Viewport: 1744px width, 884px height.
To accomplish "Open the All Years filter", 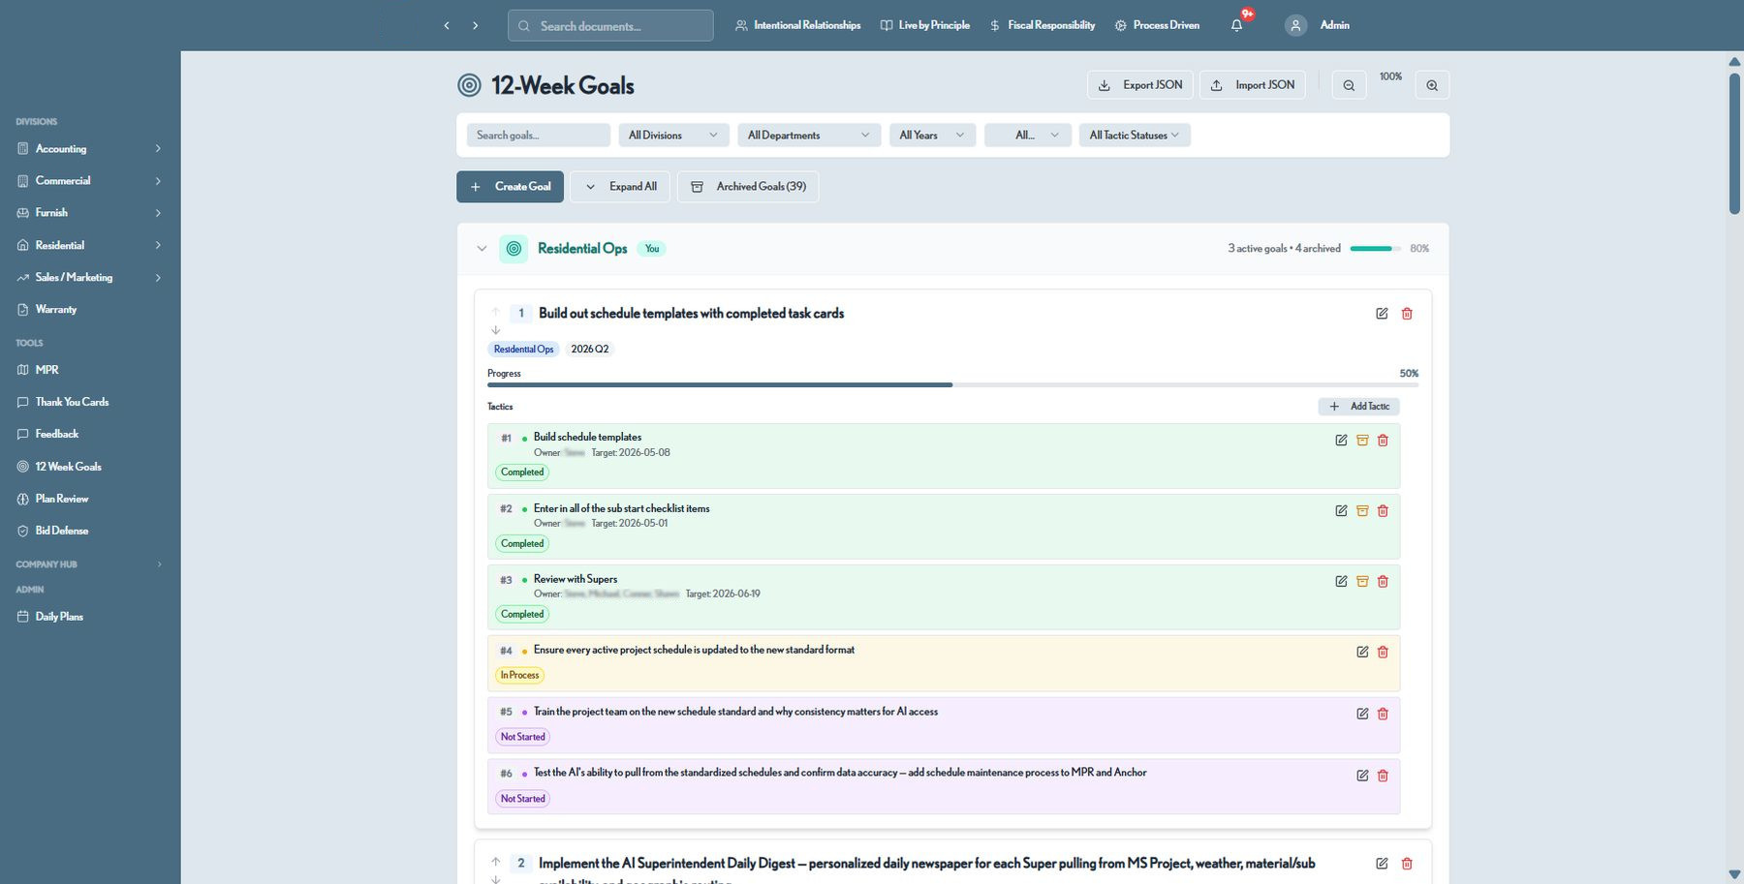I will click(932, 136).
